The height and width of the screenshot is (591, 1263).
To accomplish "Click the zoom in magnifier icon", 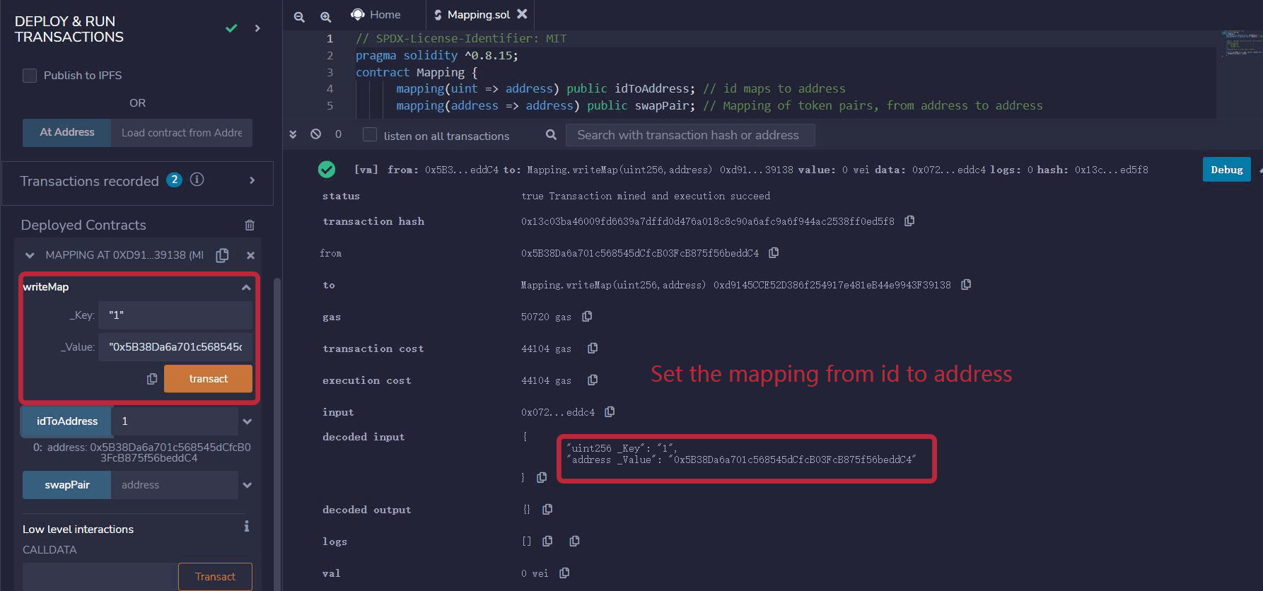I will tap(325, 16).
